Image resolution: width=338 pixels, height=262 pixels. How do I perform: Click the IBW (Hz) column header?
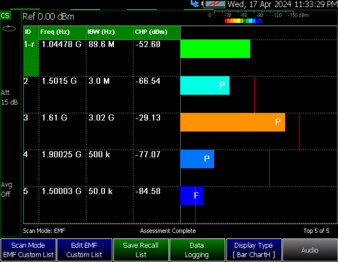coord(110,33)
